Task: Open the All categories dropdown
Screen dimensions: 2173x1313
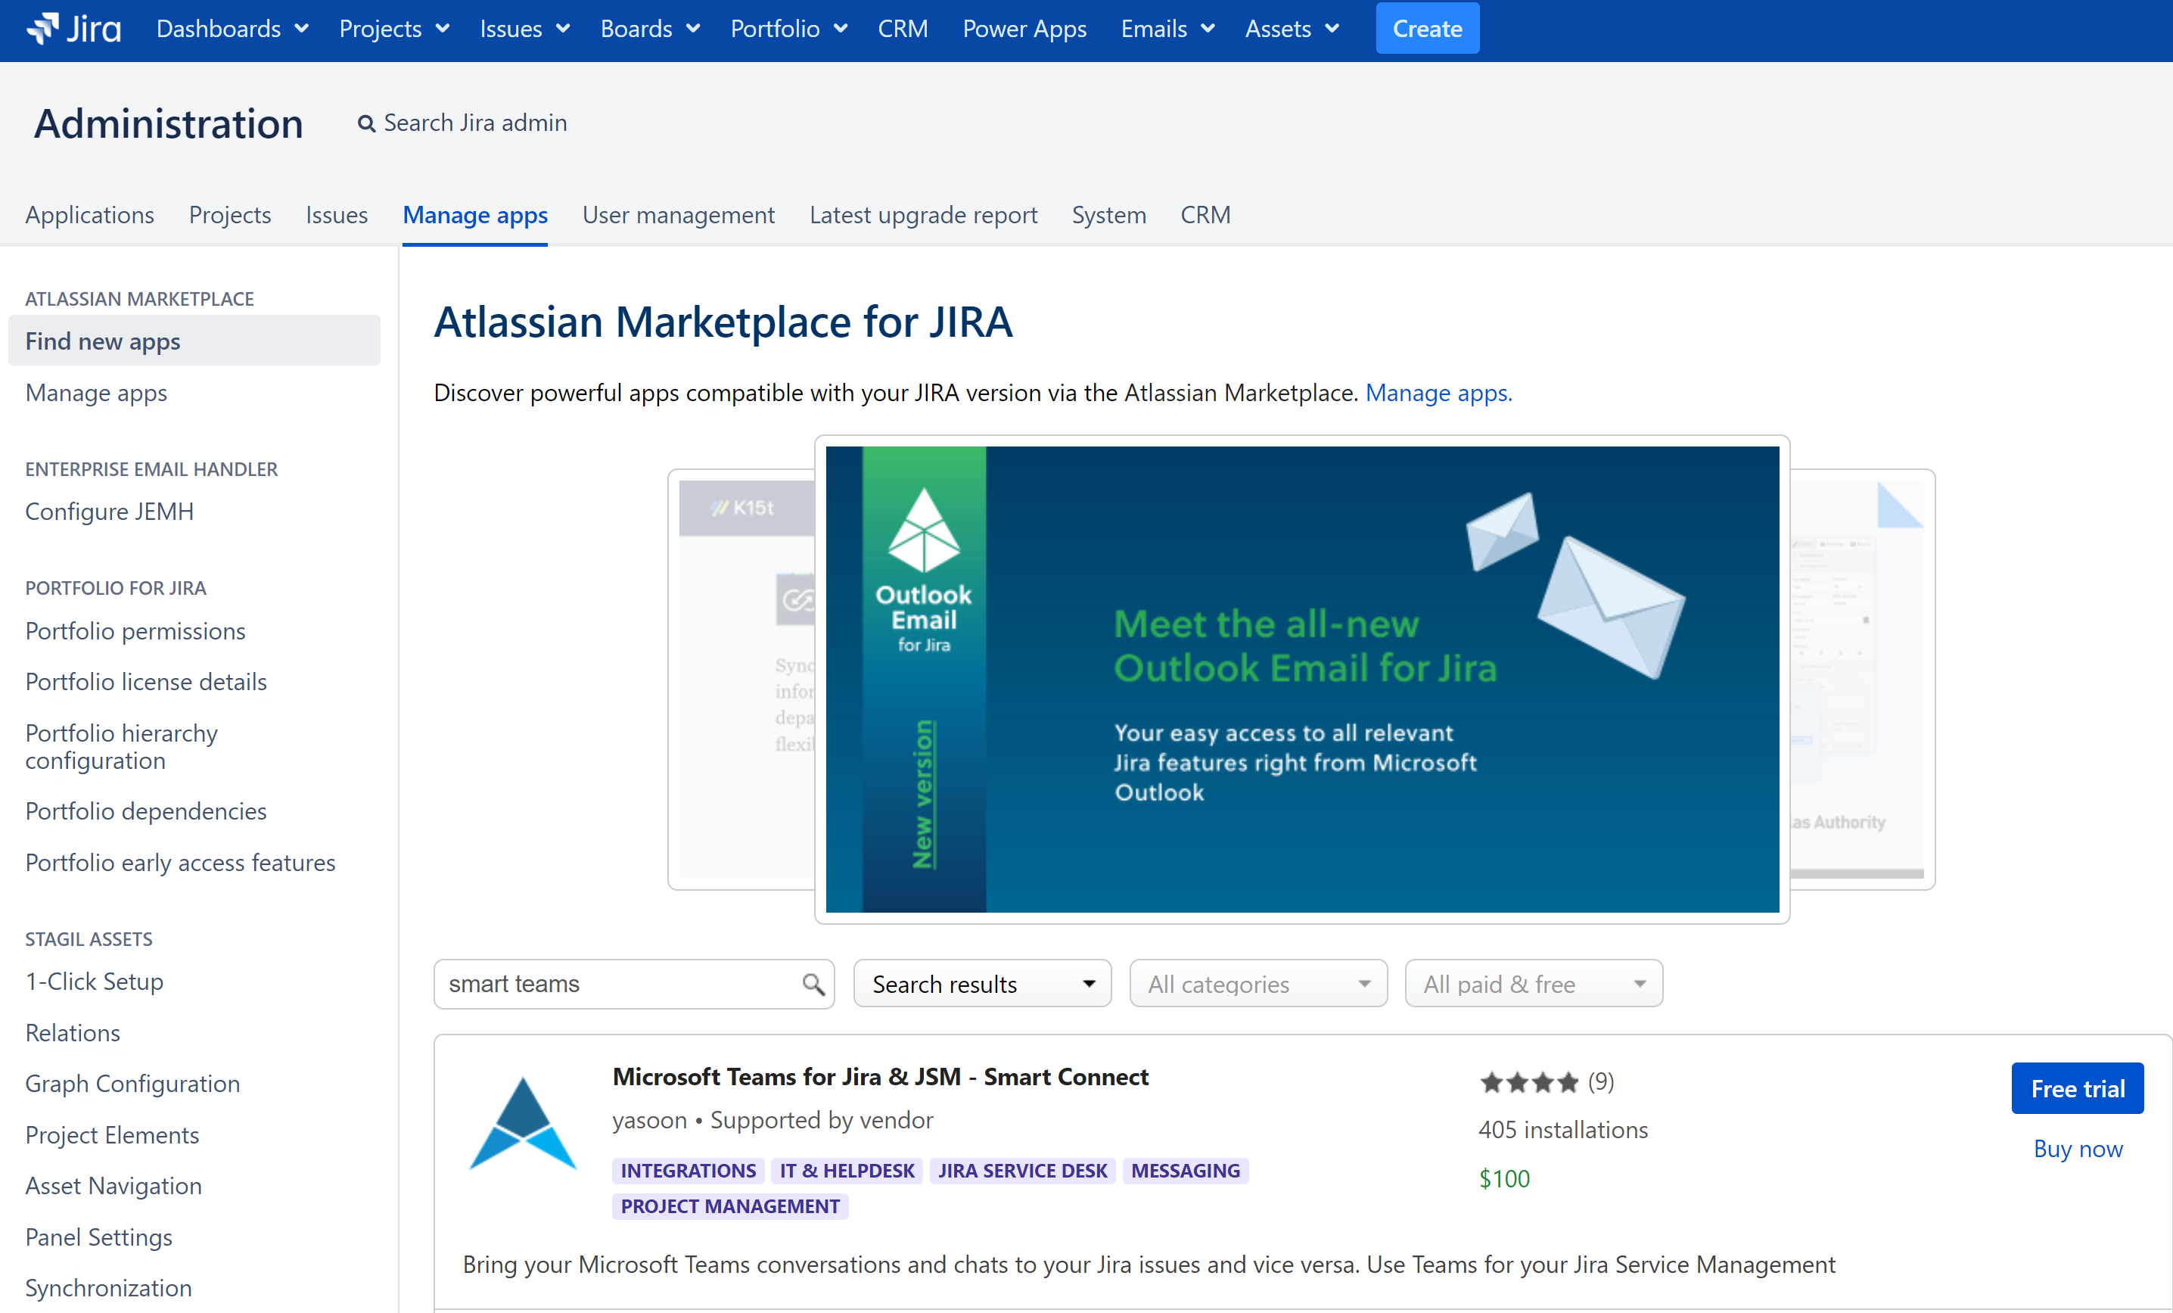Action: (1257, 984)
